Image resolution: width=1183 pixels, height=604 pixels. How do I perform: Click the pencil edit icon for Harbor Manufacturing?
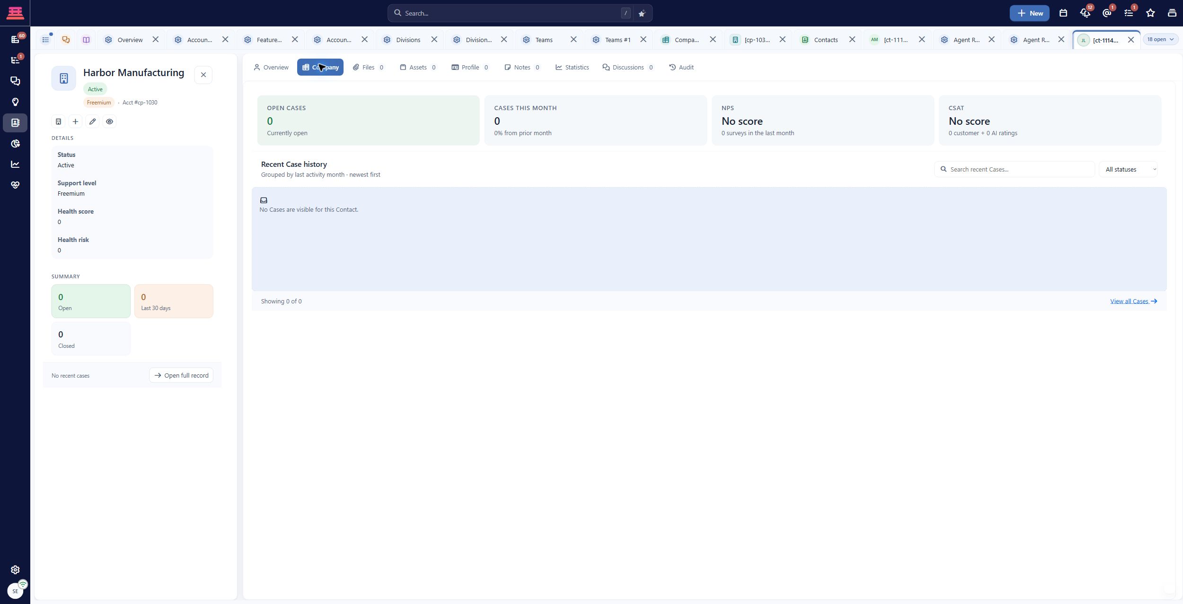(92, 121)
